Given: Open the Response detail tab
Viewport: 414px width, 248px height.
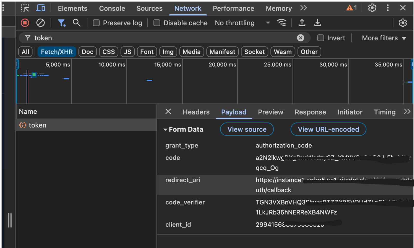Looking at the screenshot, I should 310,112.
